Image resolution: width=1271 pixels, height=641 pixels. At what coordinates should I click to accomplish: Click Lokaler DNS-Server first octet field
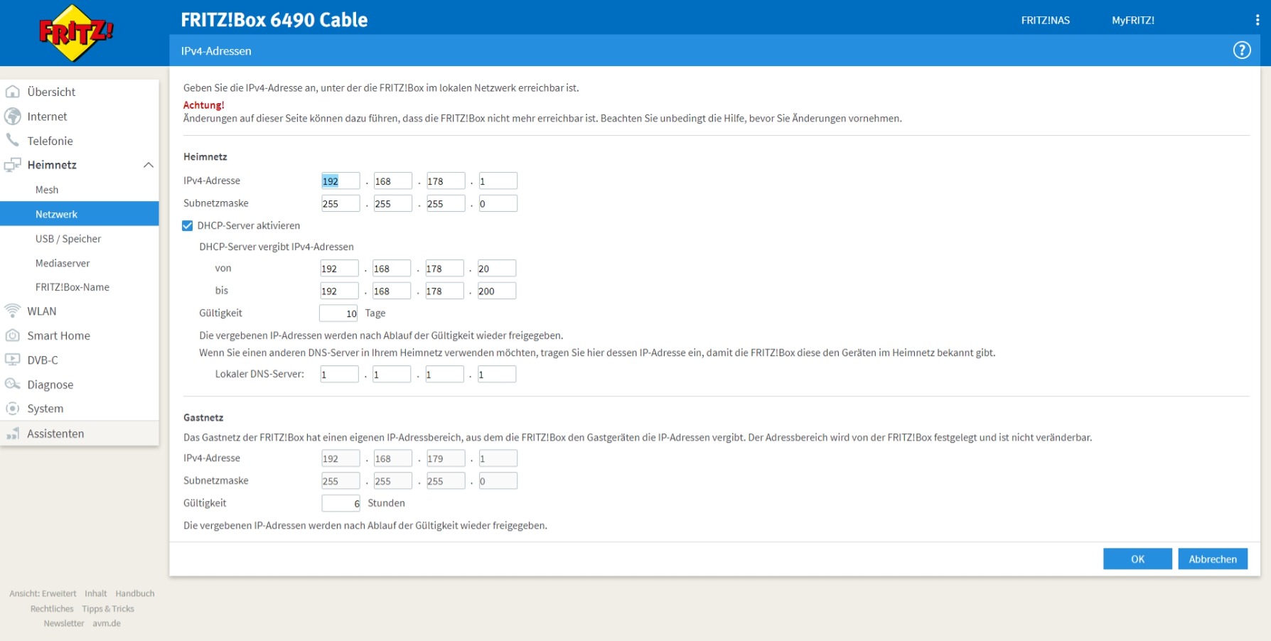pos(339,375)
